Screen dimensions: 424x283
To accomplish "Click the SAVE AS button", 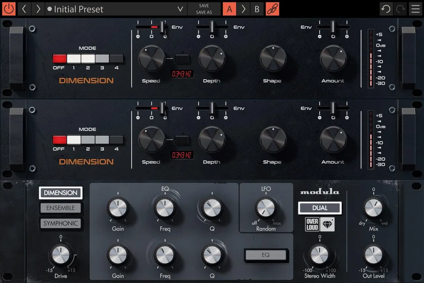I will tap(204, 12).
